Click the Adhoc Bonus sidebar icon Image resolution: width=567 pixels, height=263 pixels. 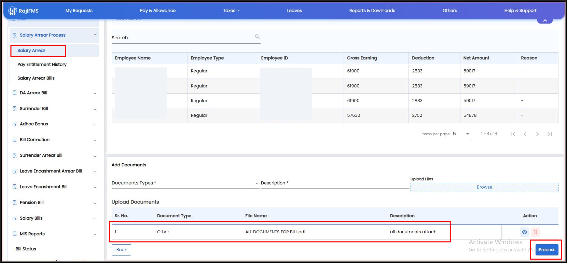coord(14,124)
